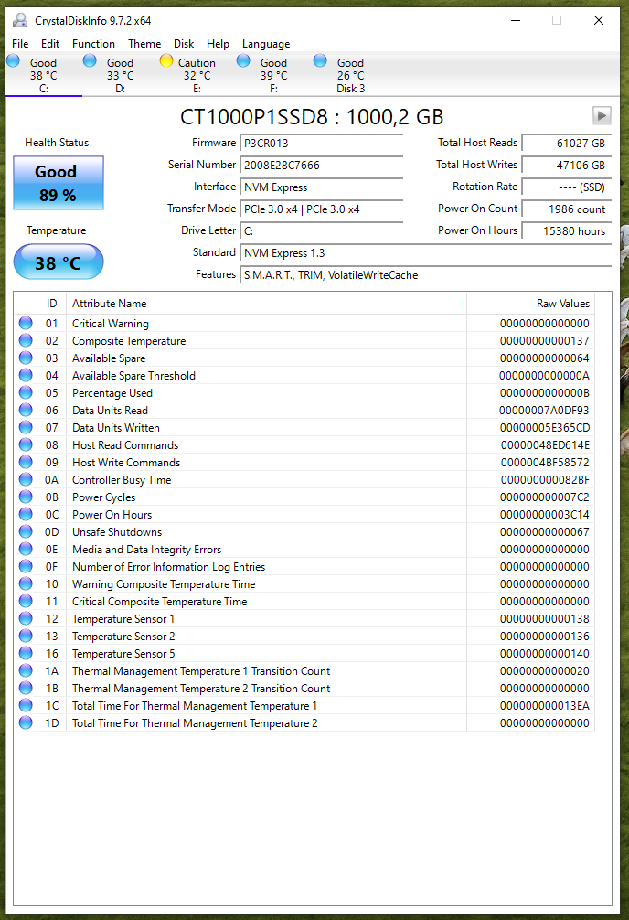
Task: Minimize the CrystalDiskInfo window
Action: [x=516, y=20]
